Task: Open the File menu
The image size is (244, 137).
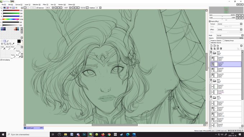Action: [x=4, y=5]
